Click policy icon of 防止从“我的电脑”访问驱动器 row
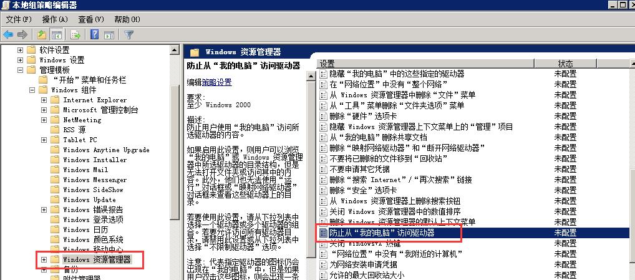 [x=323, y=233]
